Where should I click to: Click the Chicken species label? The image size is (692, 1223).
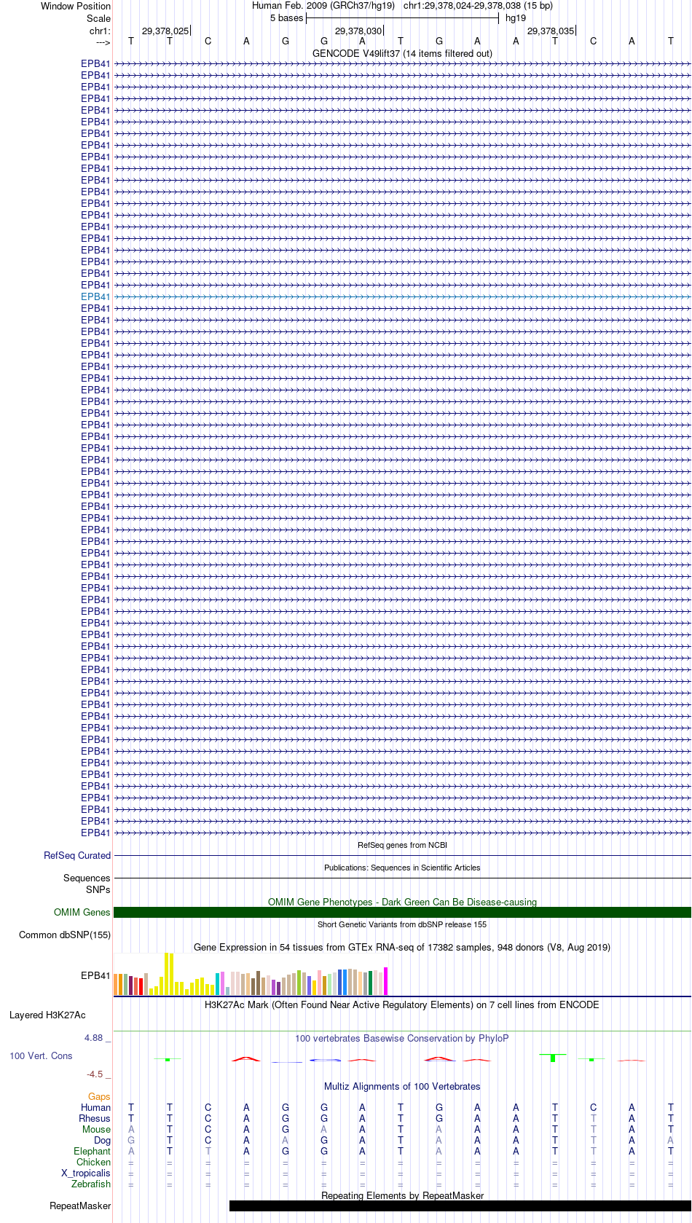[93, 1162]
